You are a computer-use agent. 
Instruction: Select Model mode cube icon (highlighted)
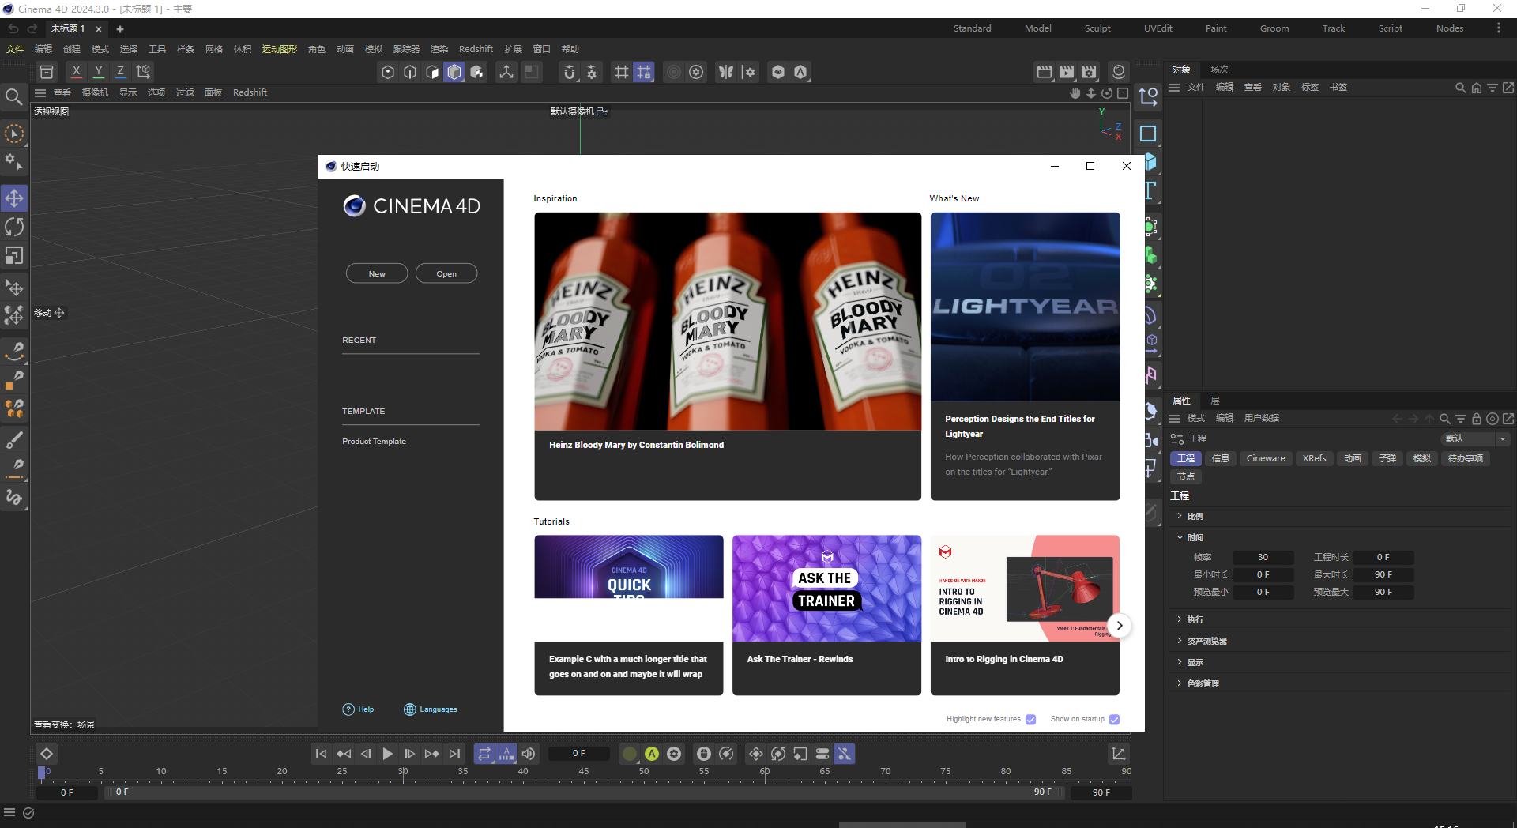coord(454,72)
